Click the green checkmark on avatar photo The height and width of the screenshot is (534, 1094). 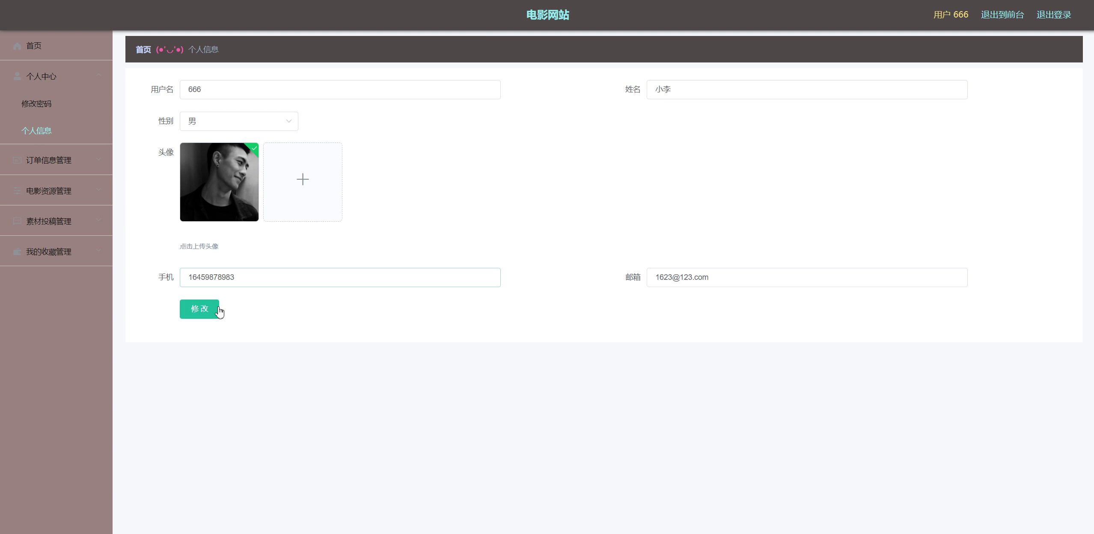click(x=254, y=148)
